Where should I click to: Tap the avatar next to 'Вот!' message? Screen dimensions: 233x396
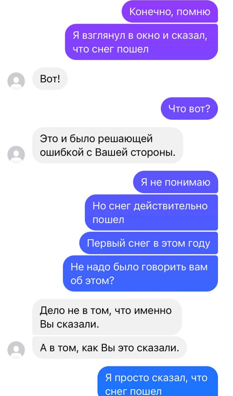coord(16,81)
